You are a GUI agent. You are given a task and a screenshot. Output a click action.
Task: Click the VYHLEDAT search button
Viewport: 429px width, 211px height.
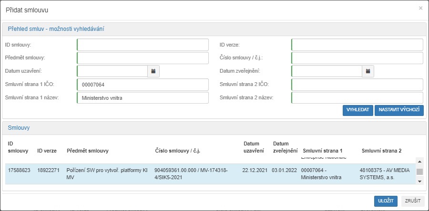[x=357, y=110]
